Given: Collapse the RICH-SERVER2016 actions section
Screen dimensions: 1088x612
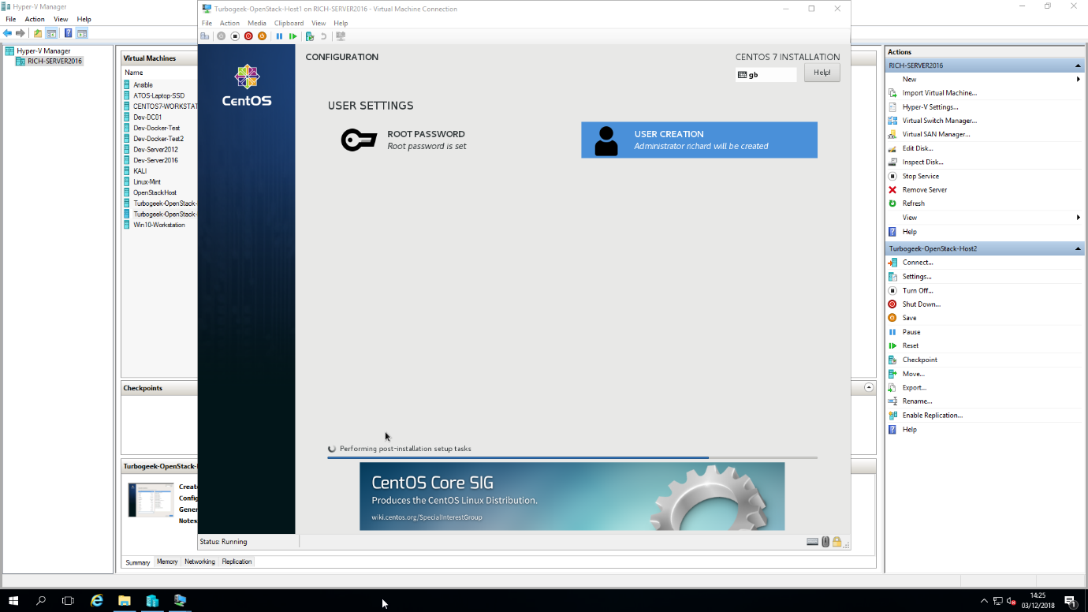Looking at the screenshot, I should pos(1078,65).
